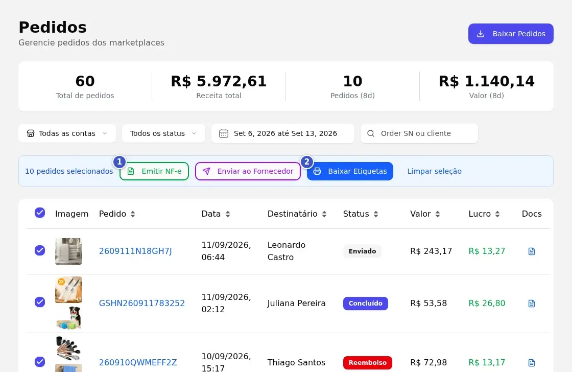Click the calendar icon in date filter
Viewport: 572px width, 372px height.
click(x=224, y=133)
